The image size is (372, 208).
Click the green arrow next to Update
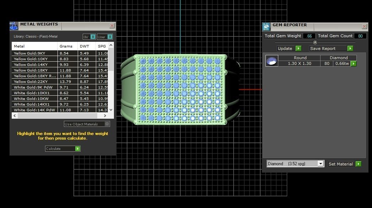299,48
